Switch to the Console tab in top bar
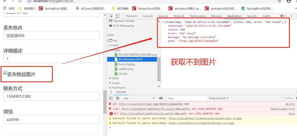Image resolution: width=297 pixels, height=136 pixels. tap(148, 16)
